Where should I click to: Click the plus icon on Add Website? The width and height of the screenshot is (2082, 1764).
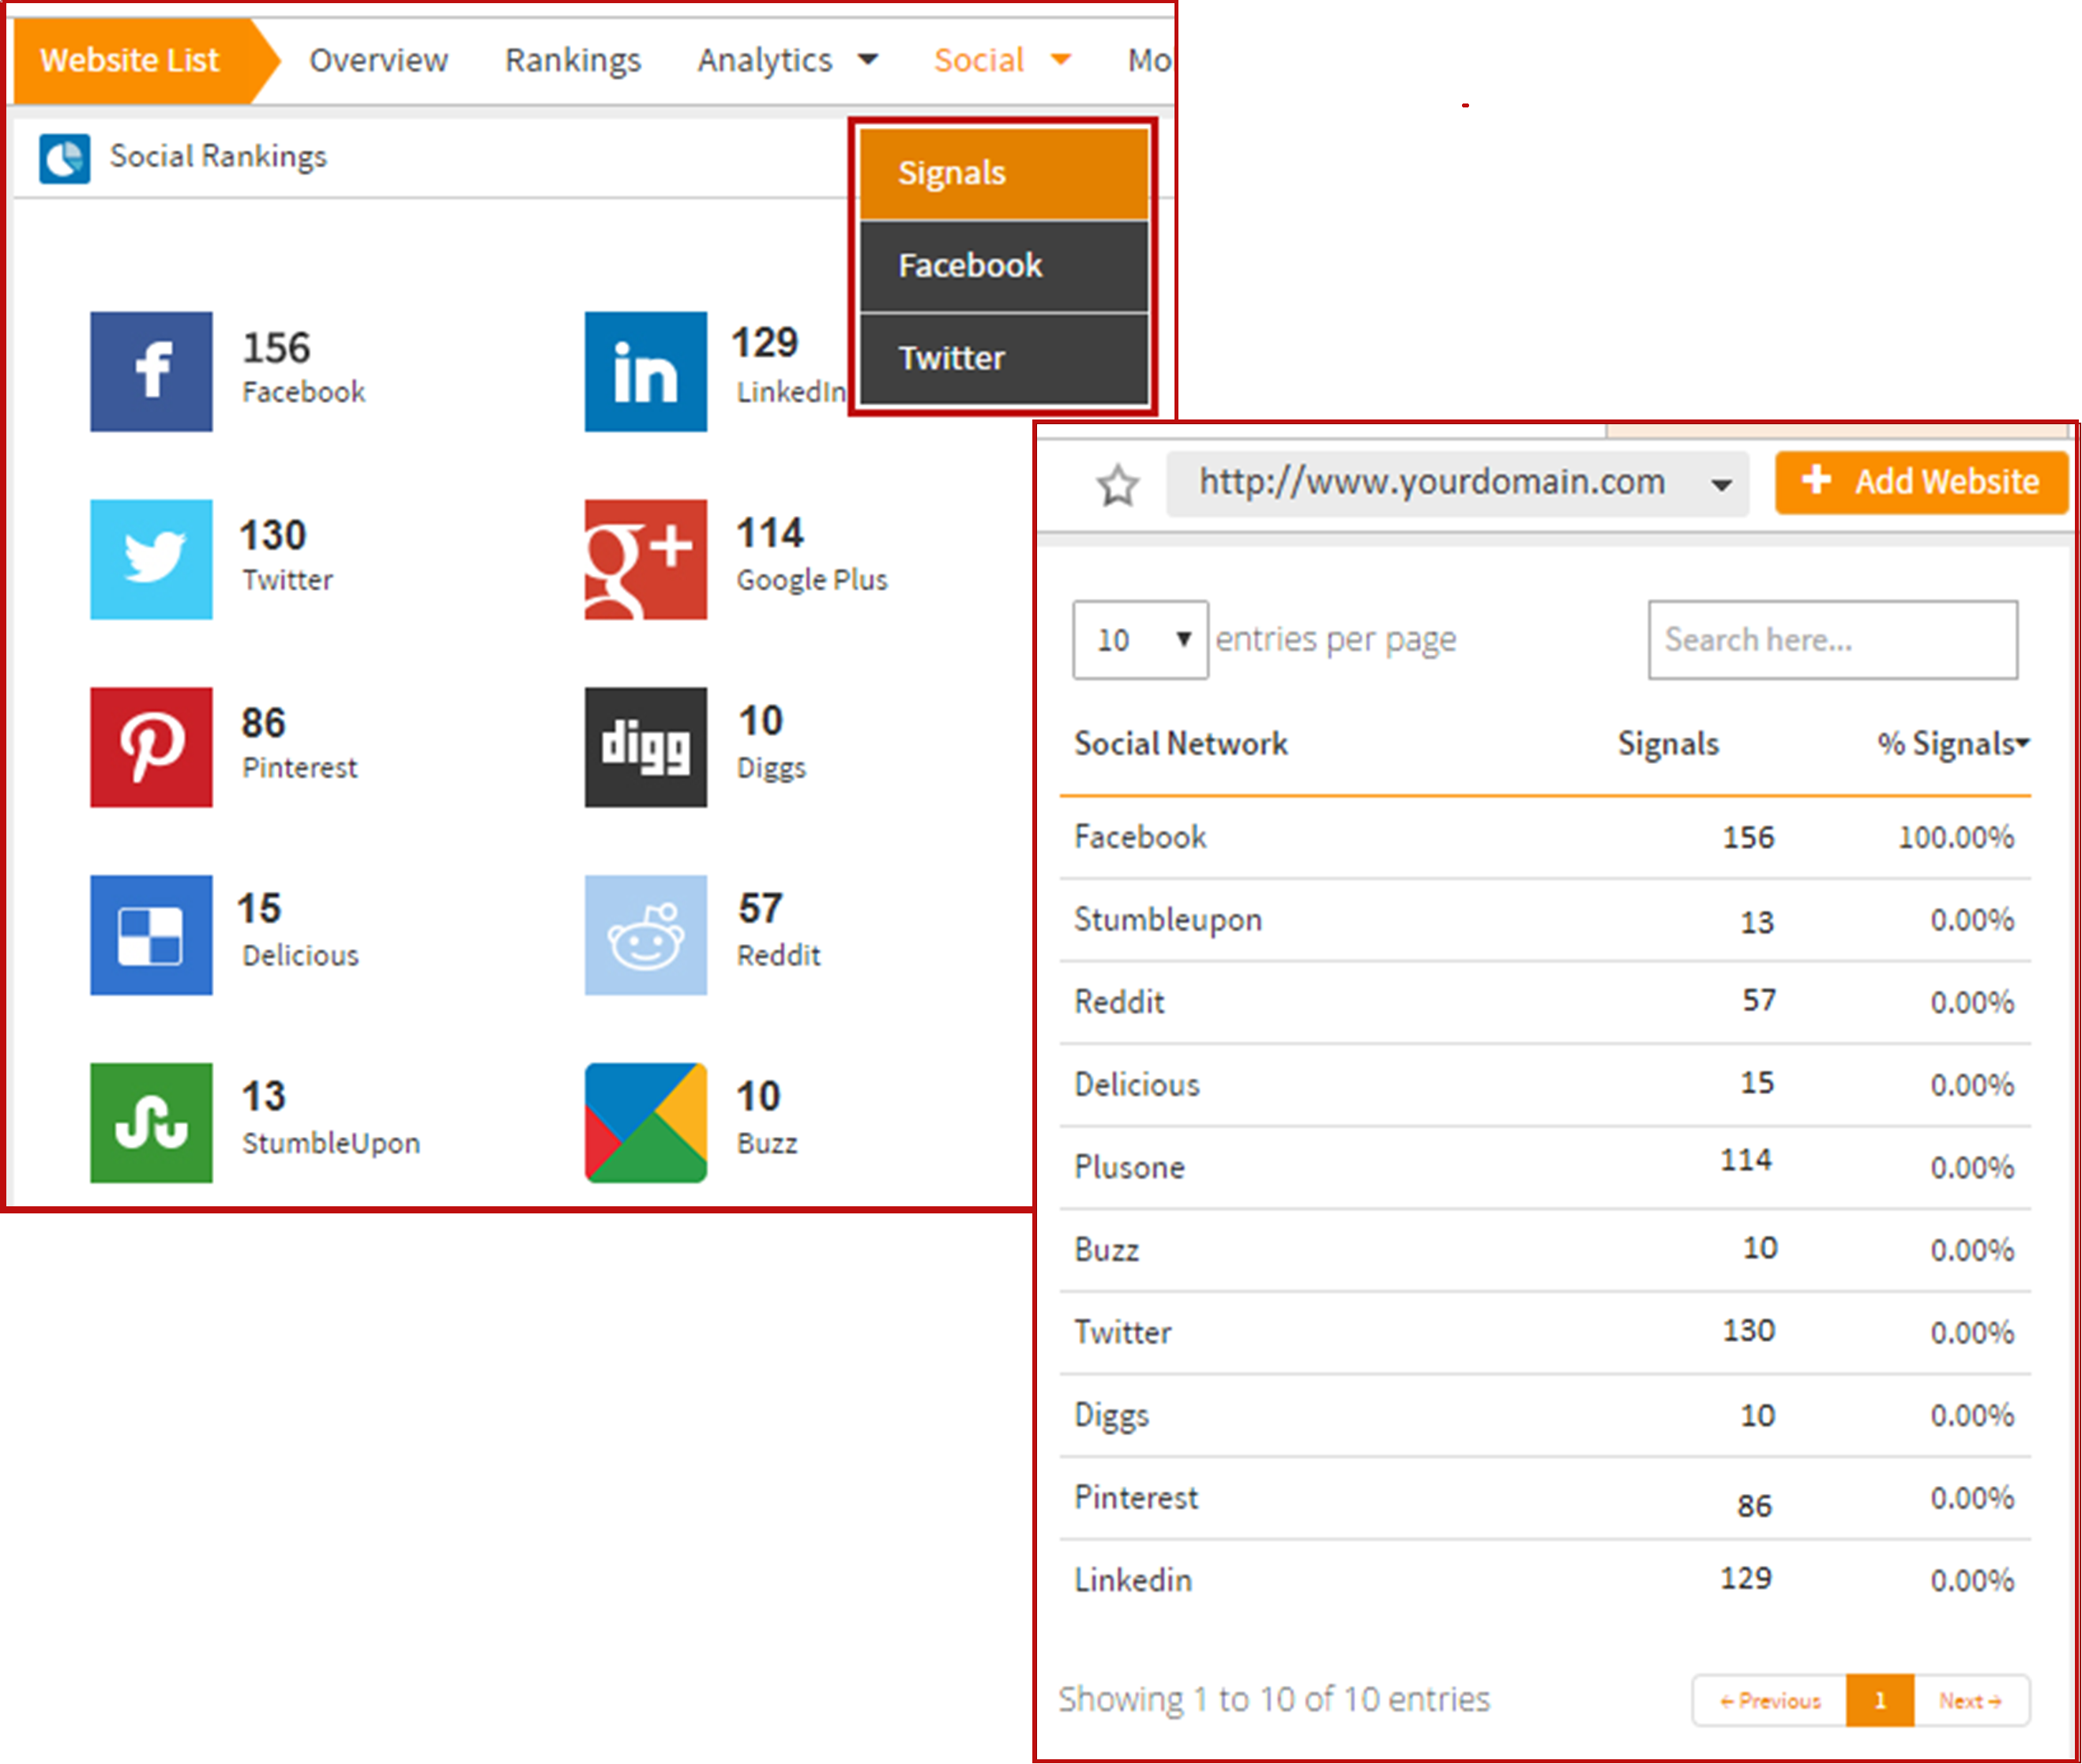click(1817, 480)
